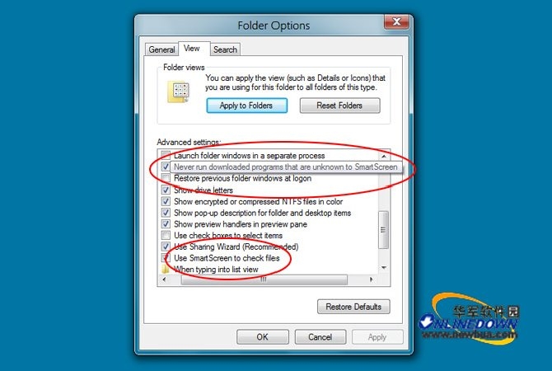Uncheck Never run downloaded programs unknown to SmartScreen

166,167
